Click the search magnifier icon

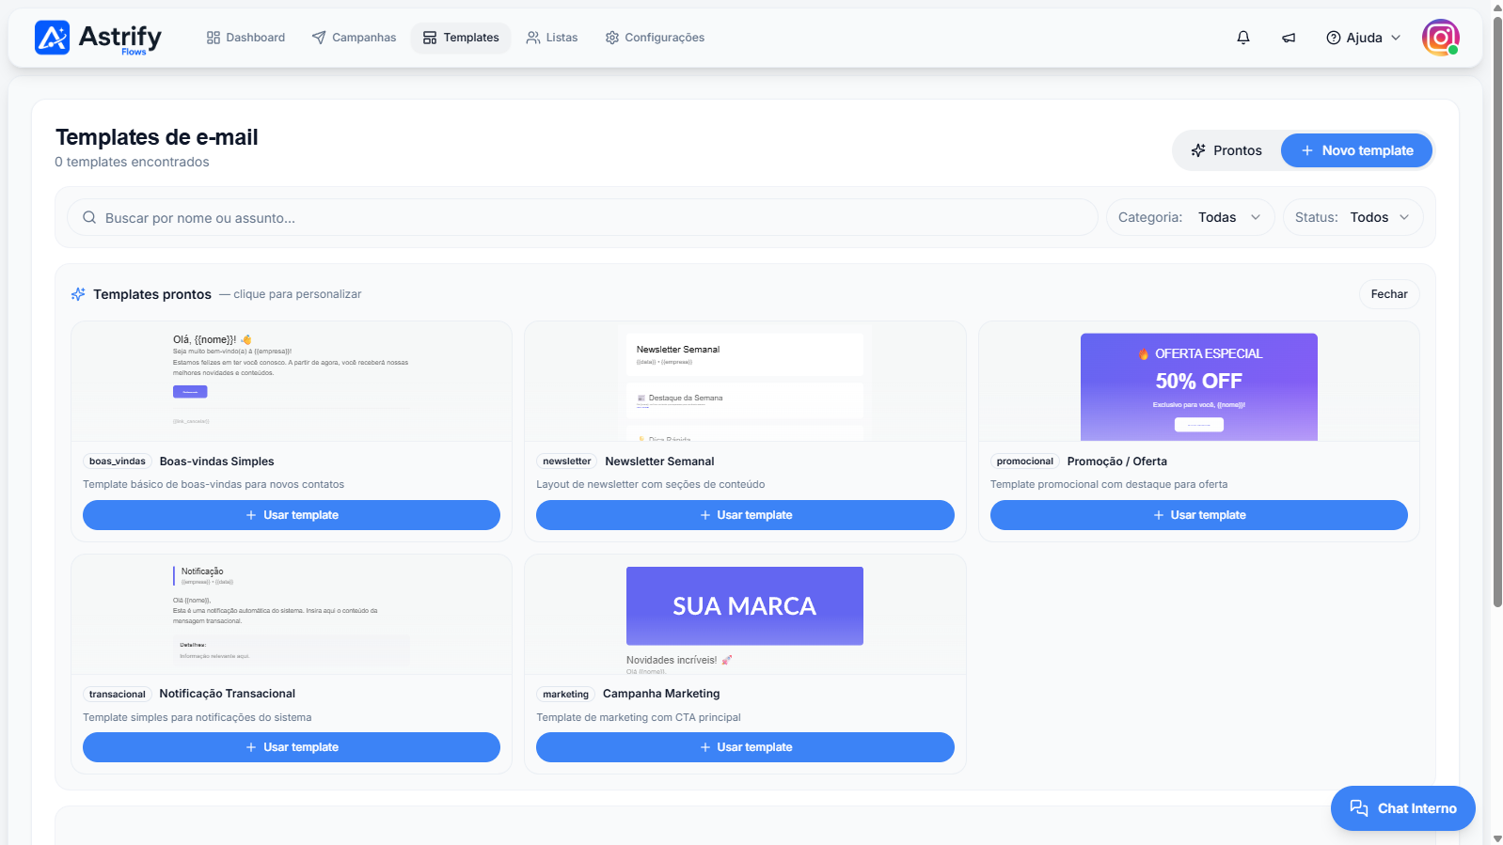click(x=89, y=217)
